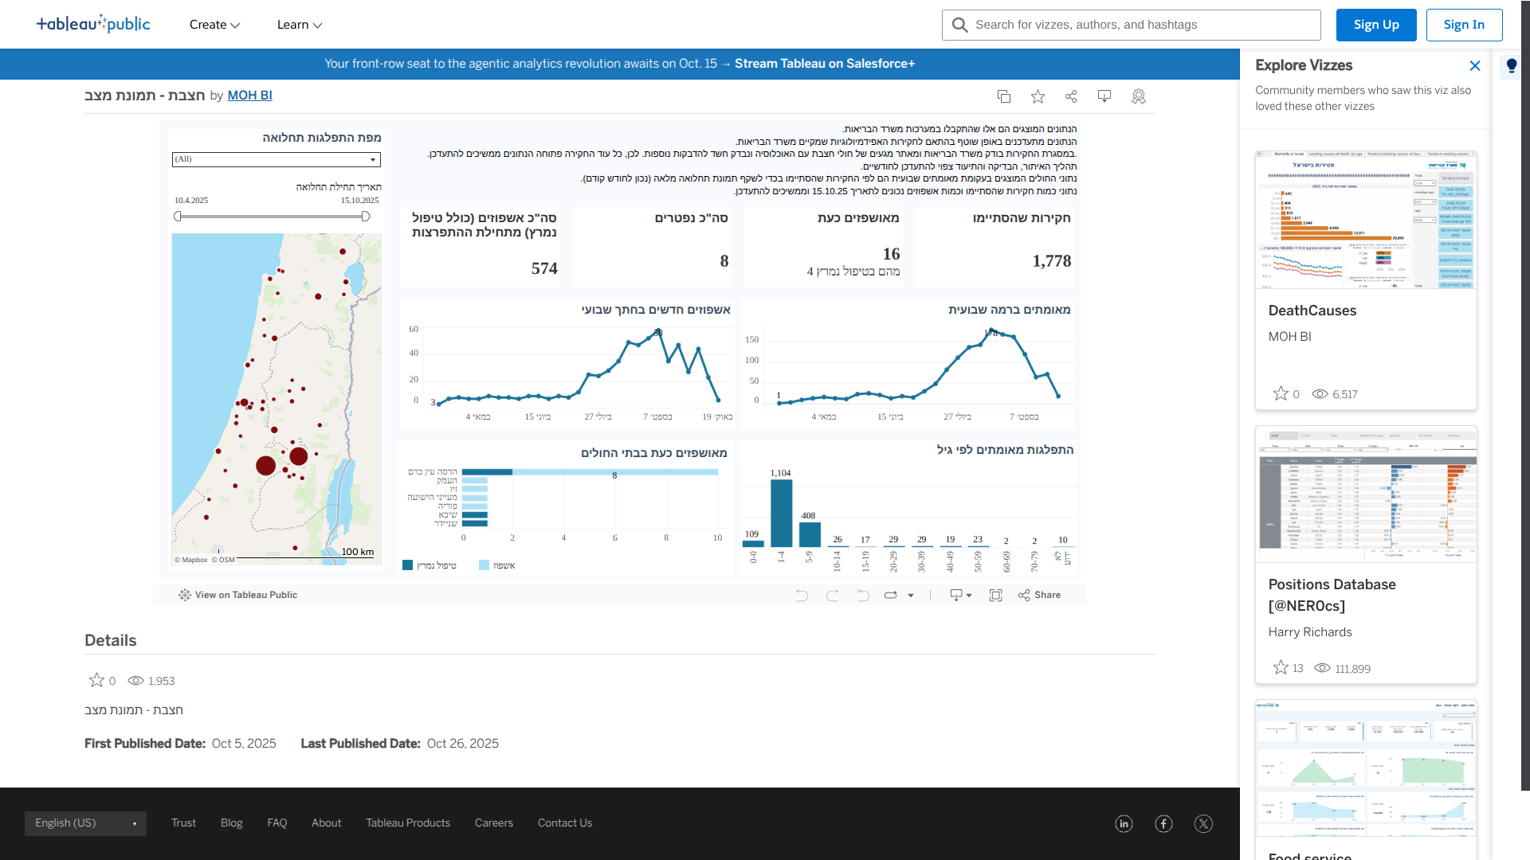Click the download icon in the viz header
The width and height of the screenshot is (1530, 860).
1104,96
